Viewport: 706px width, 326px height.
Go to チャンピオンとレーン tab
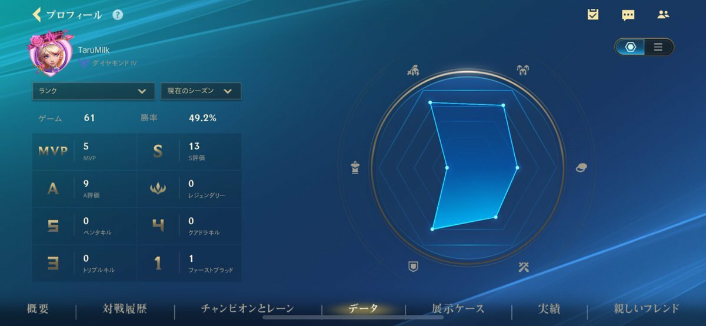[247, 309]
